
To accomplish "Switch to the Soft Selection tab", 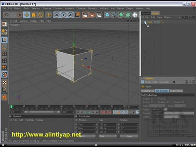I will click(162, 91).
